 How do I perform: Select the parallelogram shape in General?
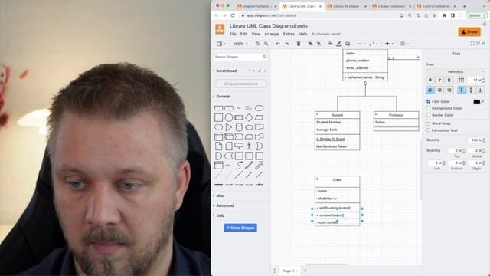(259, 117)
